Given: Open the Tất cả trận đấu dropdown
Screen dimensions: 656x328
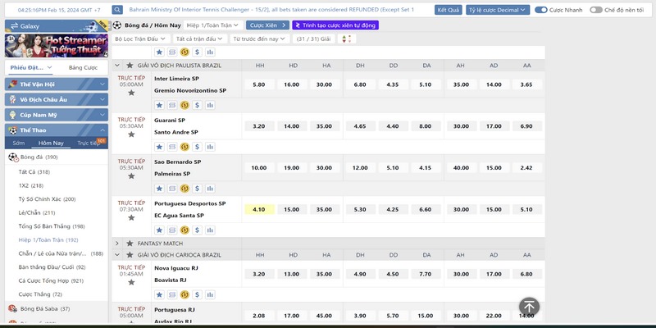Looking at the screenshot, I should point(199,39).
